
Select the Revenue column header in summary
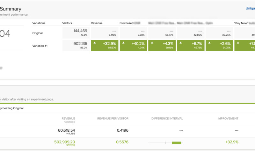[97, 23]
